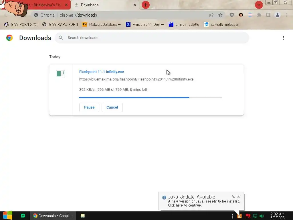Click the chrome://downloads address bar
This screenshot has width=293, height=220.
click(x=120, y=15)
